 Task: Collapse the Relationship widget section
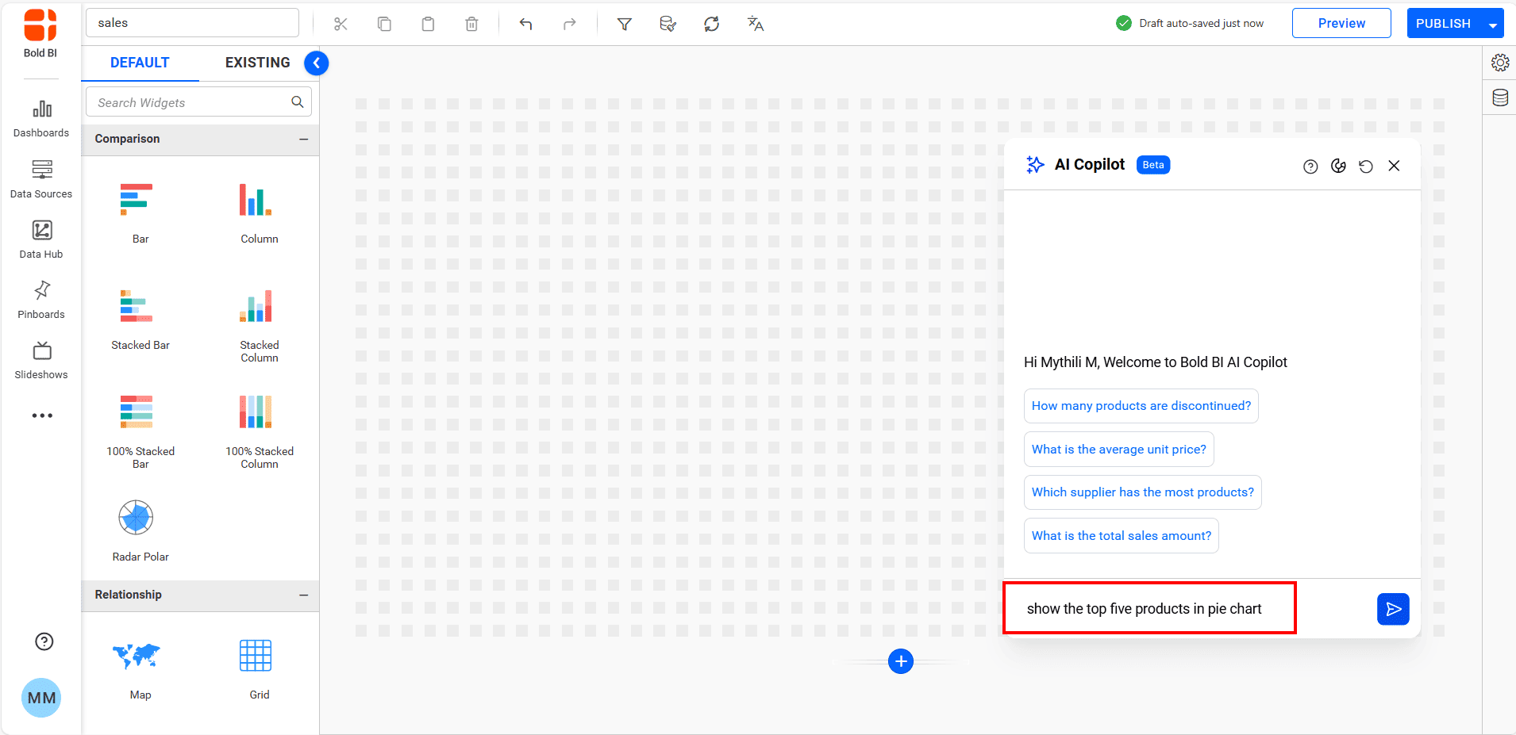[302, 595]
